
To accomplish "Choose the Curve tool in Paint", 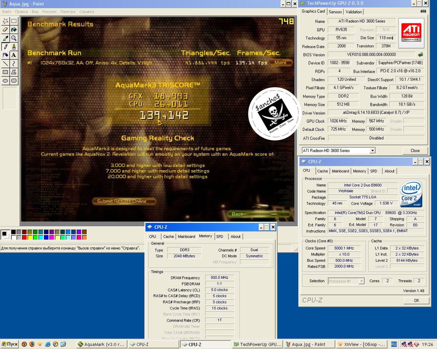I will 14,64.
